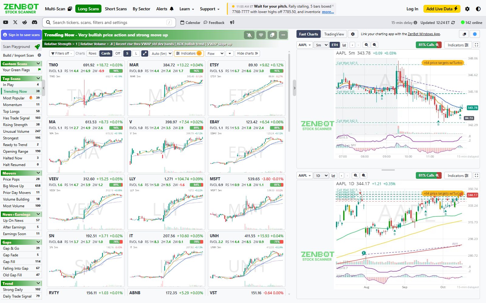Toggle ETH extended hours on 5m chart

[x=335, y=45]
